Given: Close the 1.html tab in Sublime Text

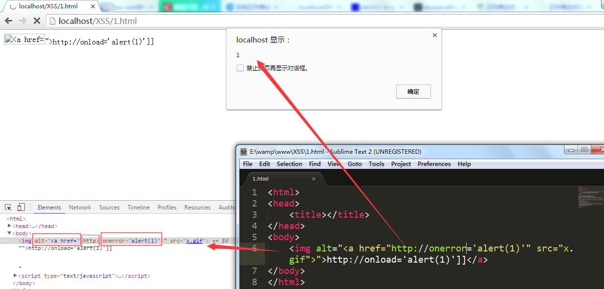Looking at the screenshot, I should [x=314, y=179].
